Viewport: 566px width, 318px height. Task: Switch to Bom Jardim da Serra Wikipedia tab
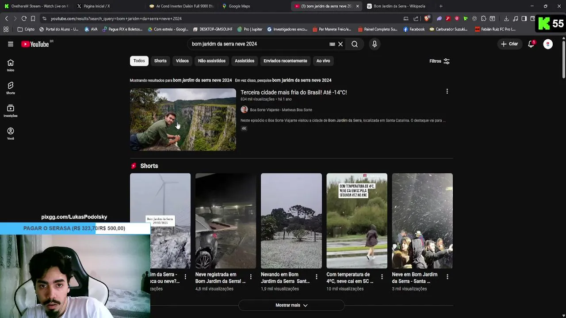[x=399, y=6]
